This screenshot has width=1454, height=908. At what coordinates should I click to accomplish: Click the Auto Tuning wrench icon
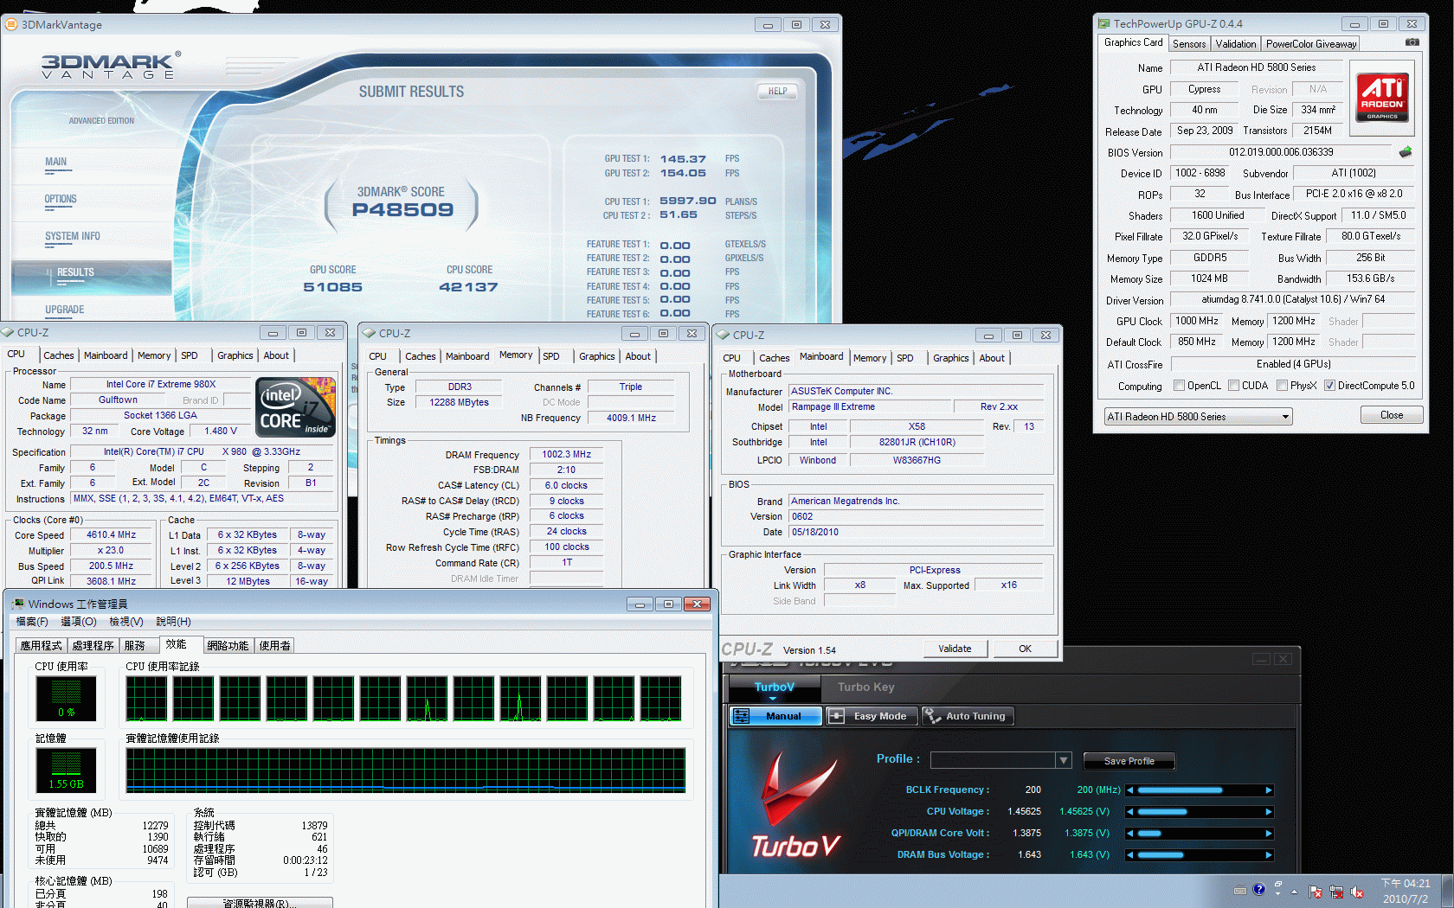932,716
